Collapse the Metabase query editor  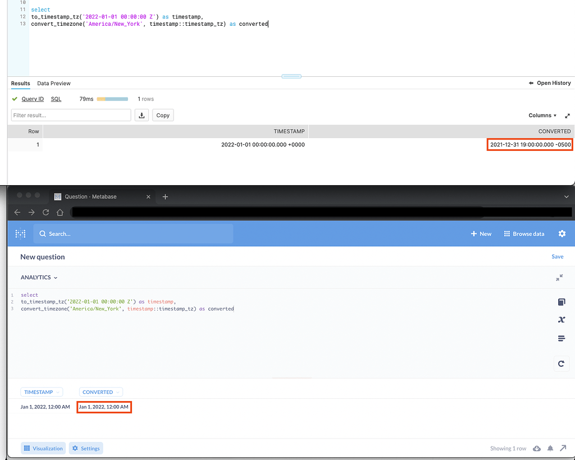point(559,277)
